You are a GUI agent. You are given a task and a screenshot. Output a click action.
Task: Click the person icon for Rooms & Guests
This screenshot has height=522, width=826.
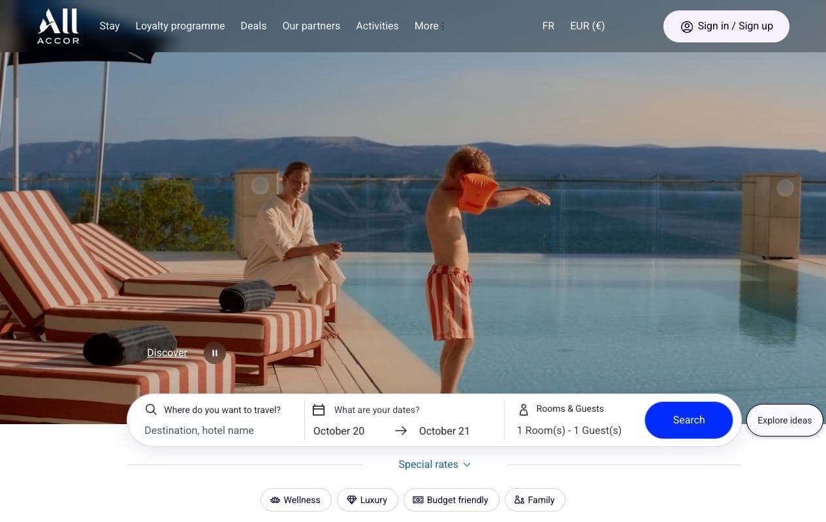pos(523,410)
